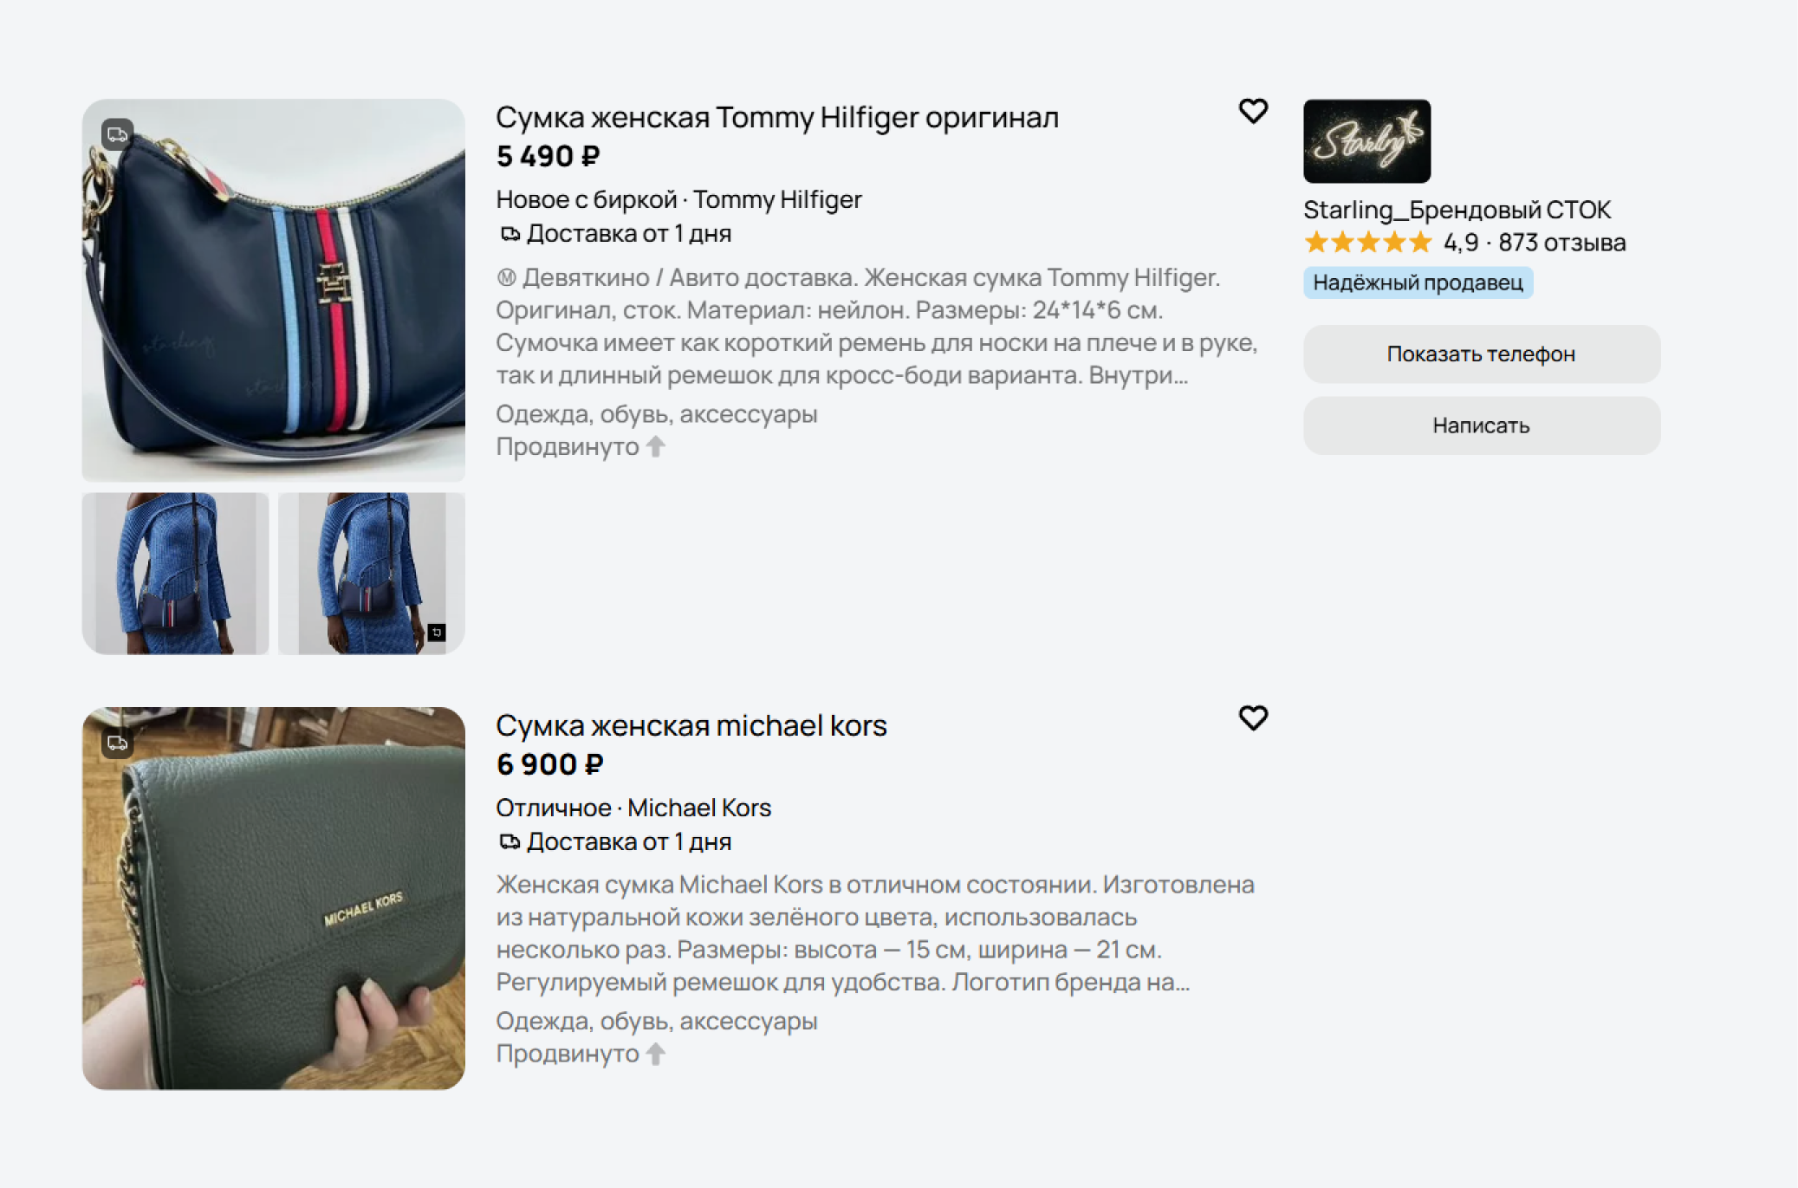Add Michael Kors bag to favorites

pos(1253,717)
